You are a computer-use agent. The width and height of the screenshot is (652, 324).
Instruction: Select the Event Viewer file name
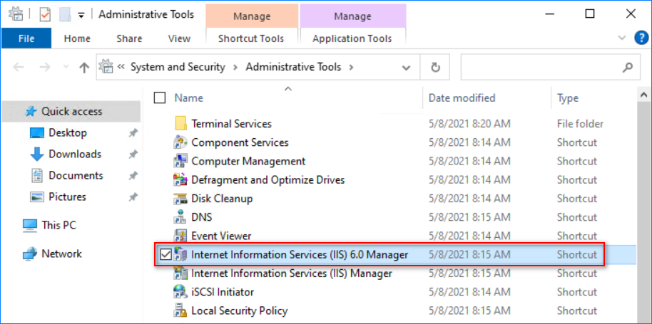coord(221,236)
